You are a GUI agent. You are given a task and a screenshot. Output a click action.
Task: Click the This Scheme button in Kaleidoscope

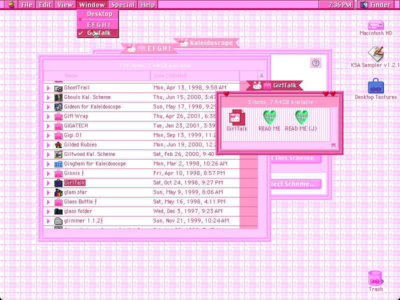295,158
